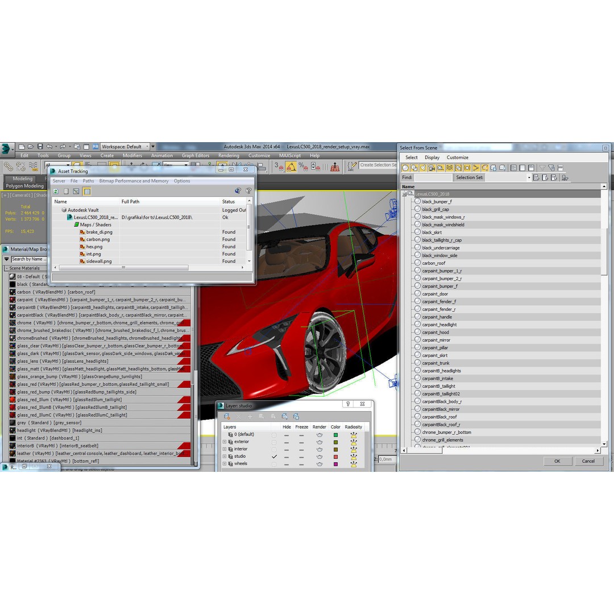
Task: Click the Undo arrow in quick access toolbar
Action: [x=49, y=147]
